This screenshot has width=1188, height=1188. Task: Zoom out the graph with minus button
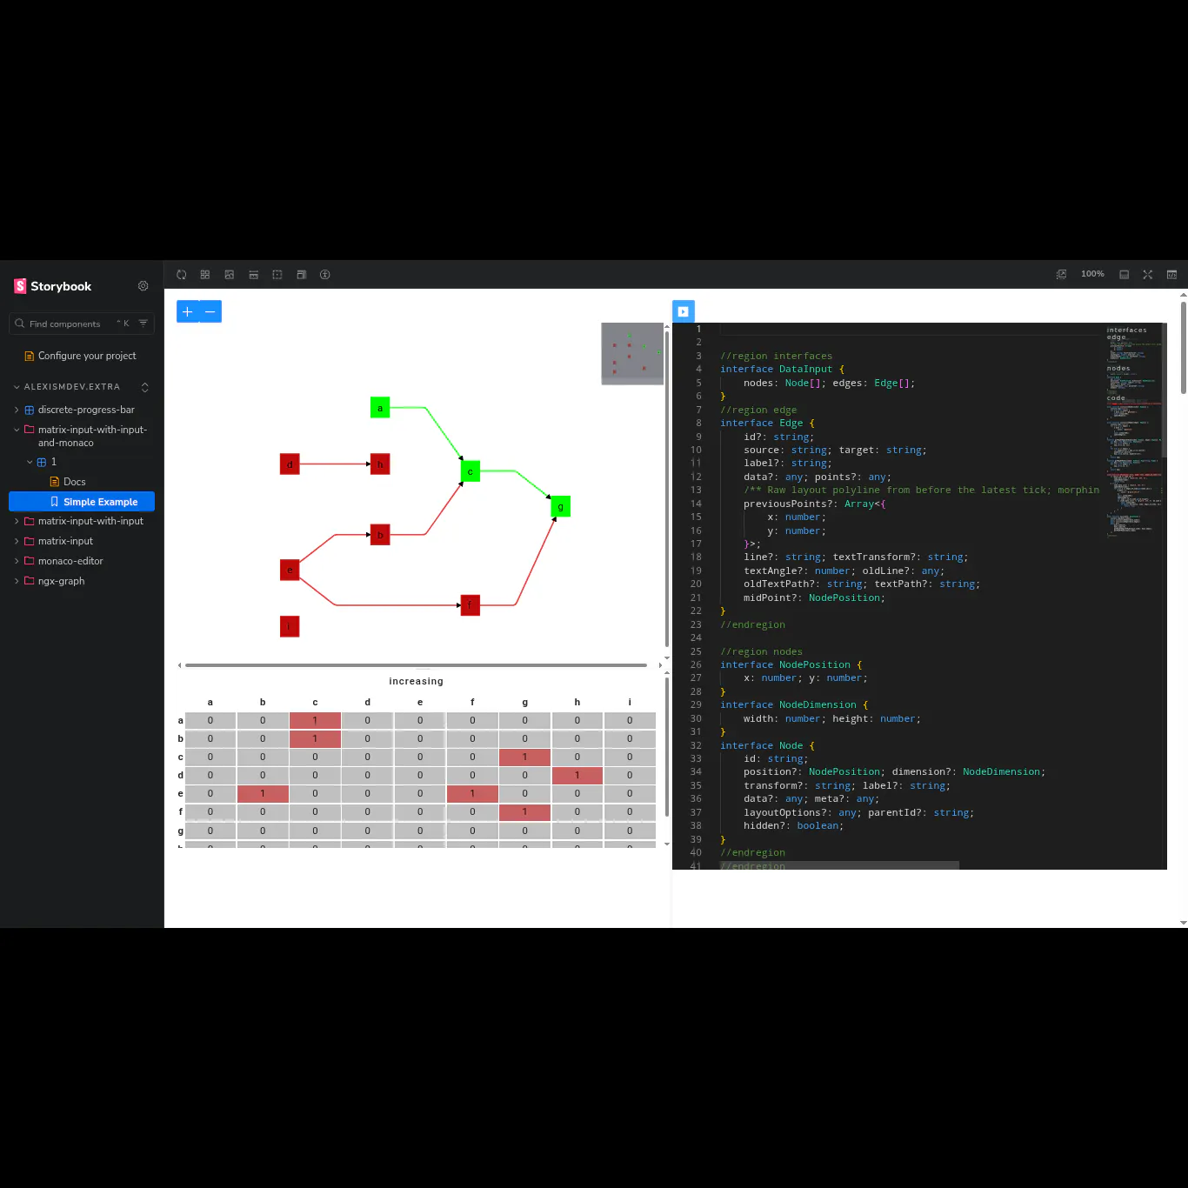tap(210, 311)
